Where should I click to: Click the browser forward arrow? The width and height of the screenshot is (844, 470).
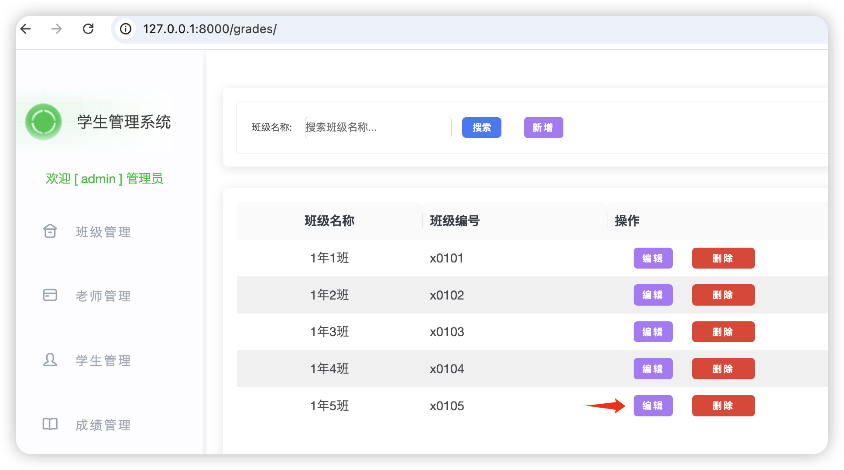point(57,29)
